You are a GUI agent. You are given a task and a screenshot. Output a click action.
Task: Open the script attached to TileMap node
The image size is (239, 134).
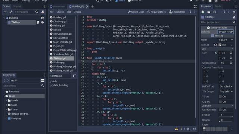click(x=38, y=22)
